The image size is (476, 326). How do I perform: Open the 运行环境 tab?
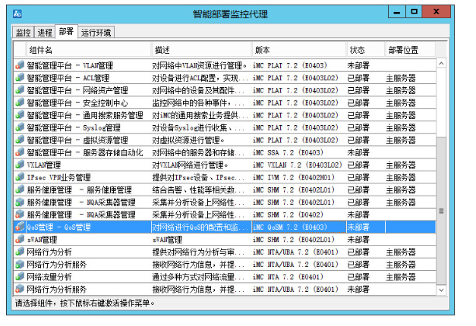click(x=96, y=32)
